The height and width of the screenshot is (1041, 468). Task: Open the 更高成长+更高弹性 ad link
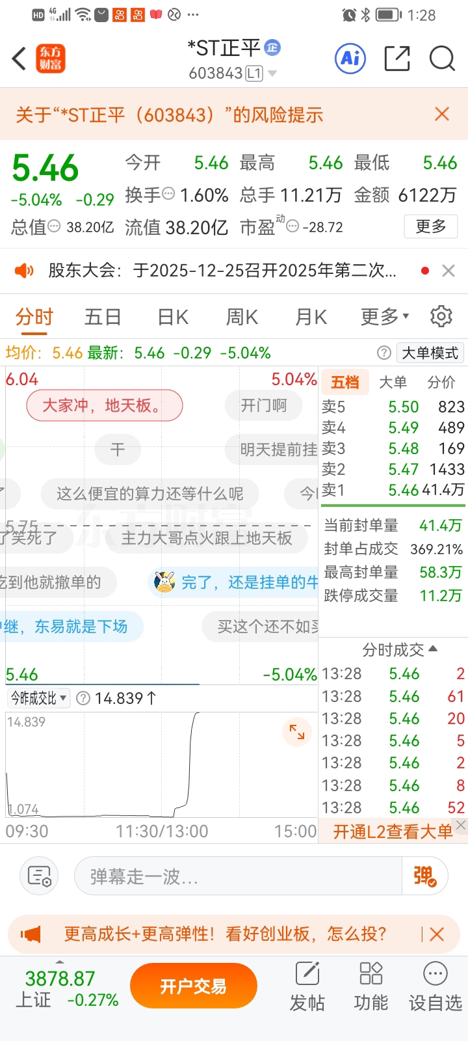(225, 934)
